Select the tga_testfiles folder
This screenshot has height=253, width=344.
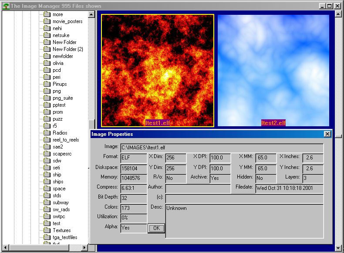tap(66, 237)
